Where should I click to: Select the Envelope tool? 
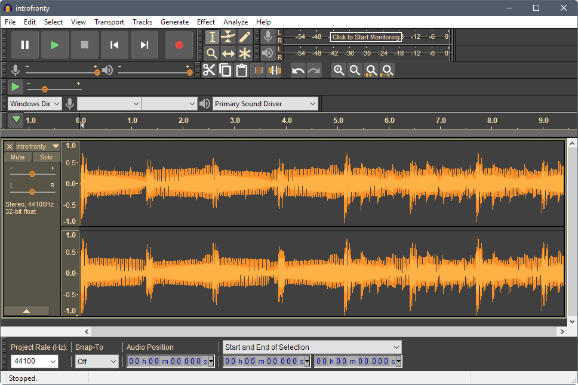coord(228,37)
